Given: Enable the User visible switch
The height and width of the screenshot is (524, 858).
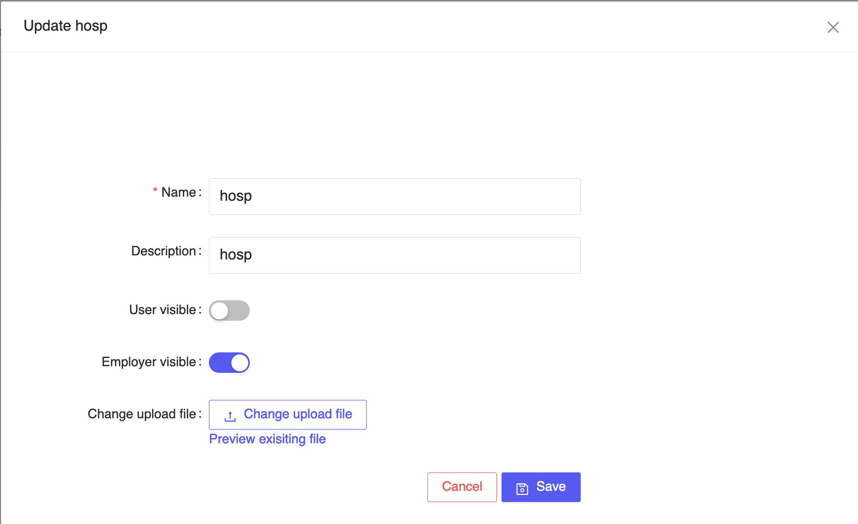Looking at the screenshot, I should (229, 311).
